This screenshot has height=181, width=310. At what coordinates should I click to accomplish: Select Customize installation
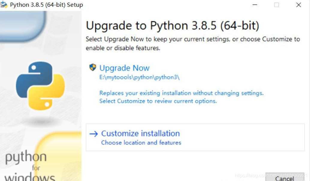(x=195, y=137)
